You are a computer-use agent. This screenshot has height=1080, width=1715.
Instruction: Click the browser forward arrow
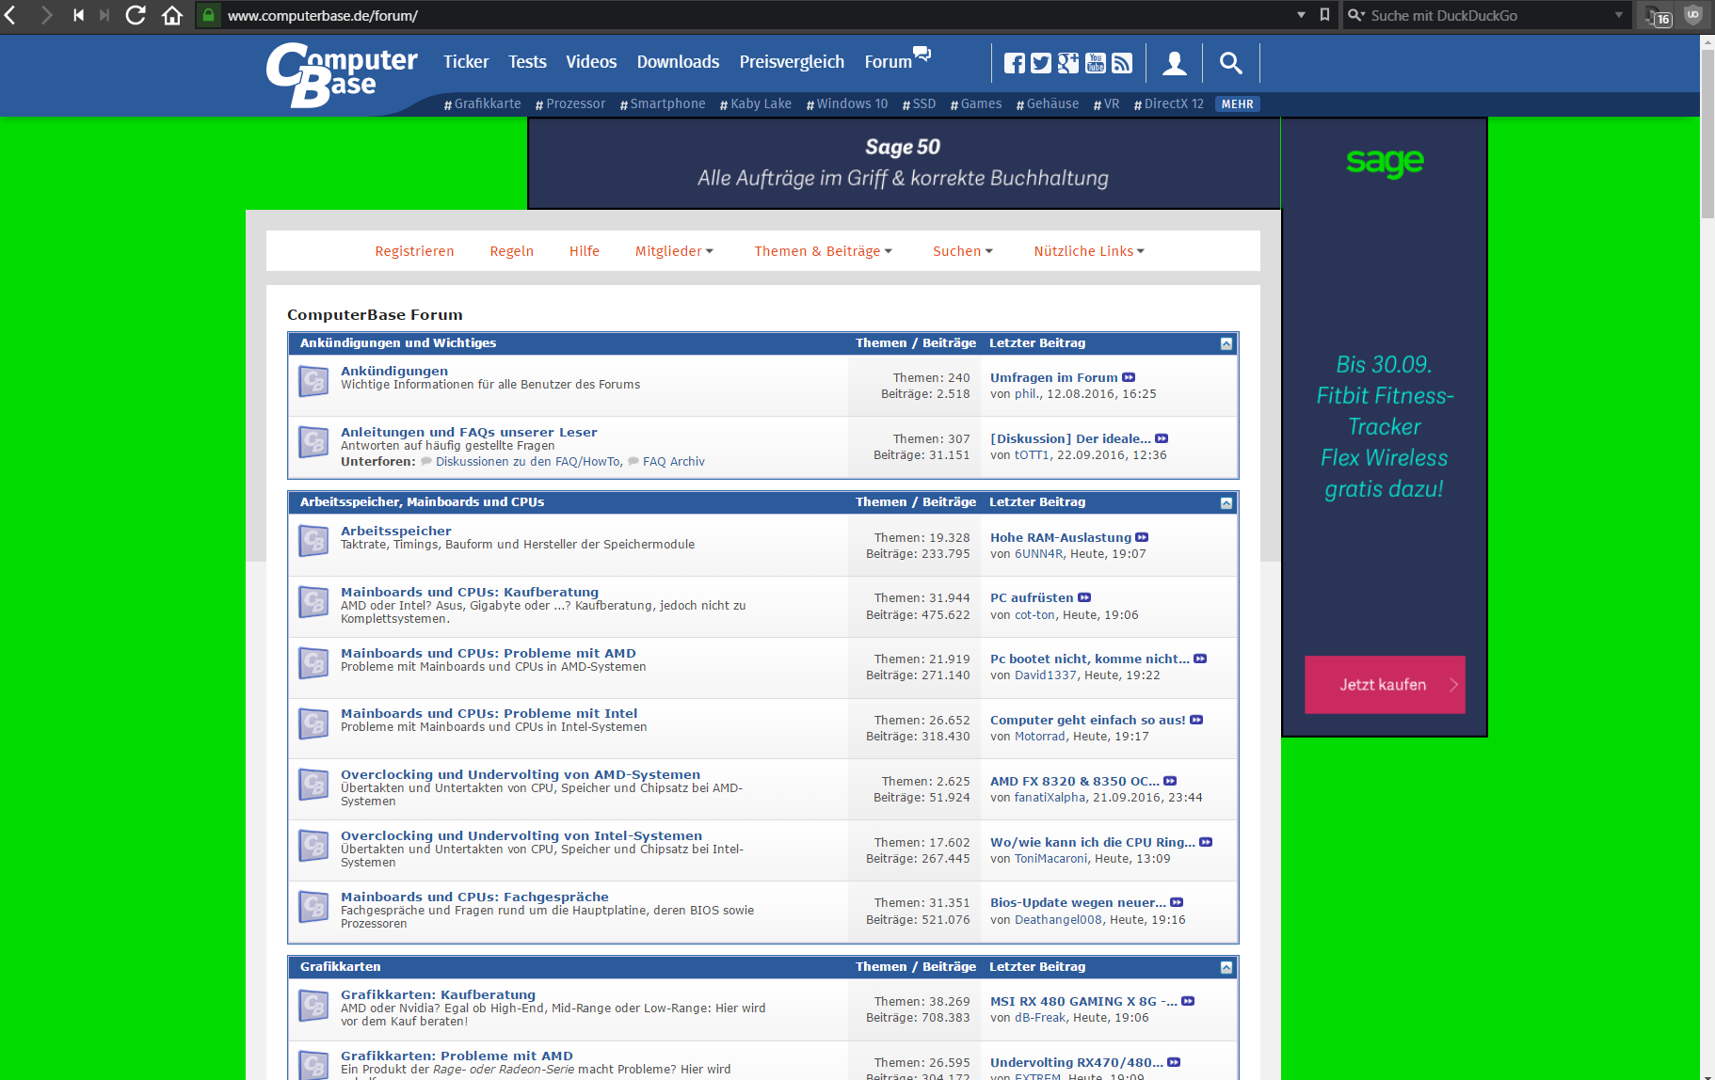point(46,15)
